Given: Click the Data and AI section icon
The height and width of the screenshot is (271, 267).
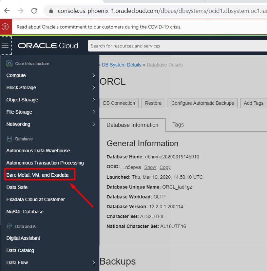Looking at the screenshot, I should tap(9, 226).
